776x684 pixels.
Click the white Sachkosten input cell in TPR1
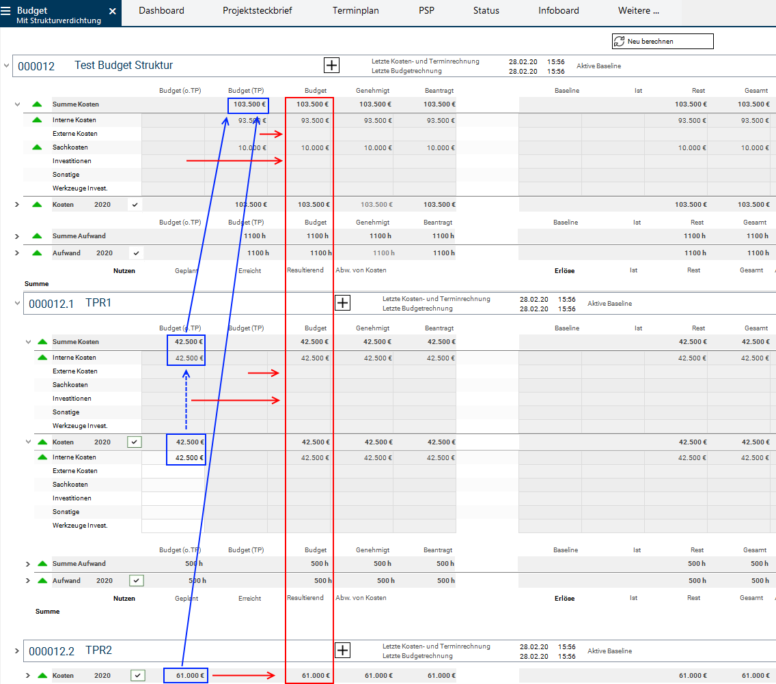coord(173,485)
